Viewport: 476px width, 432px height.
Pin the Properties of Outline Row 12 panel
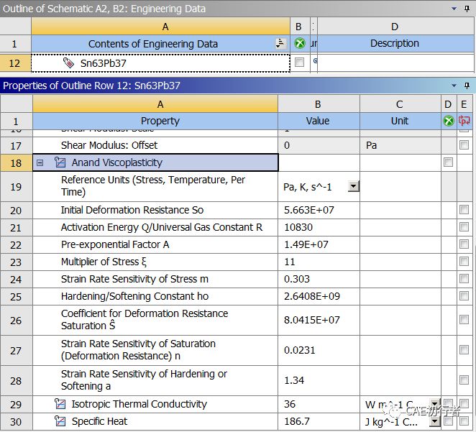tap(467, 86)
